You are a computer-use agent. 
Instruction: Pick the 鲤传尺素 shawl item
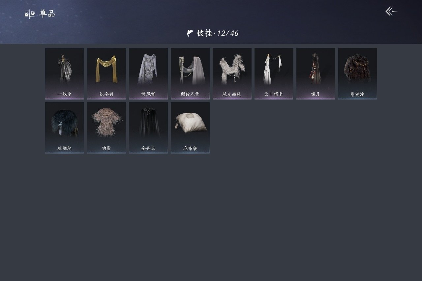click(x=190, y=73)
